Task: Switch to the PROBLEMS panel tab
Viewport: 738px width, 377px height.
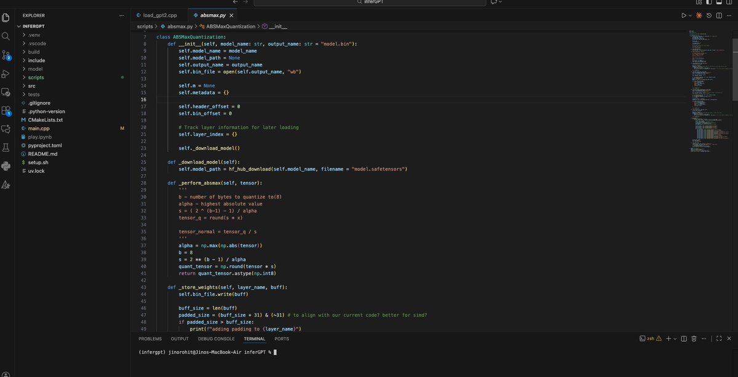Action: (x=150, y=339)
